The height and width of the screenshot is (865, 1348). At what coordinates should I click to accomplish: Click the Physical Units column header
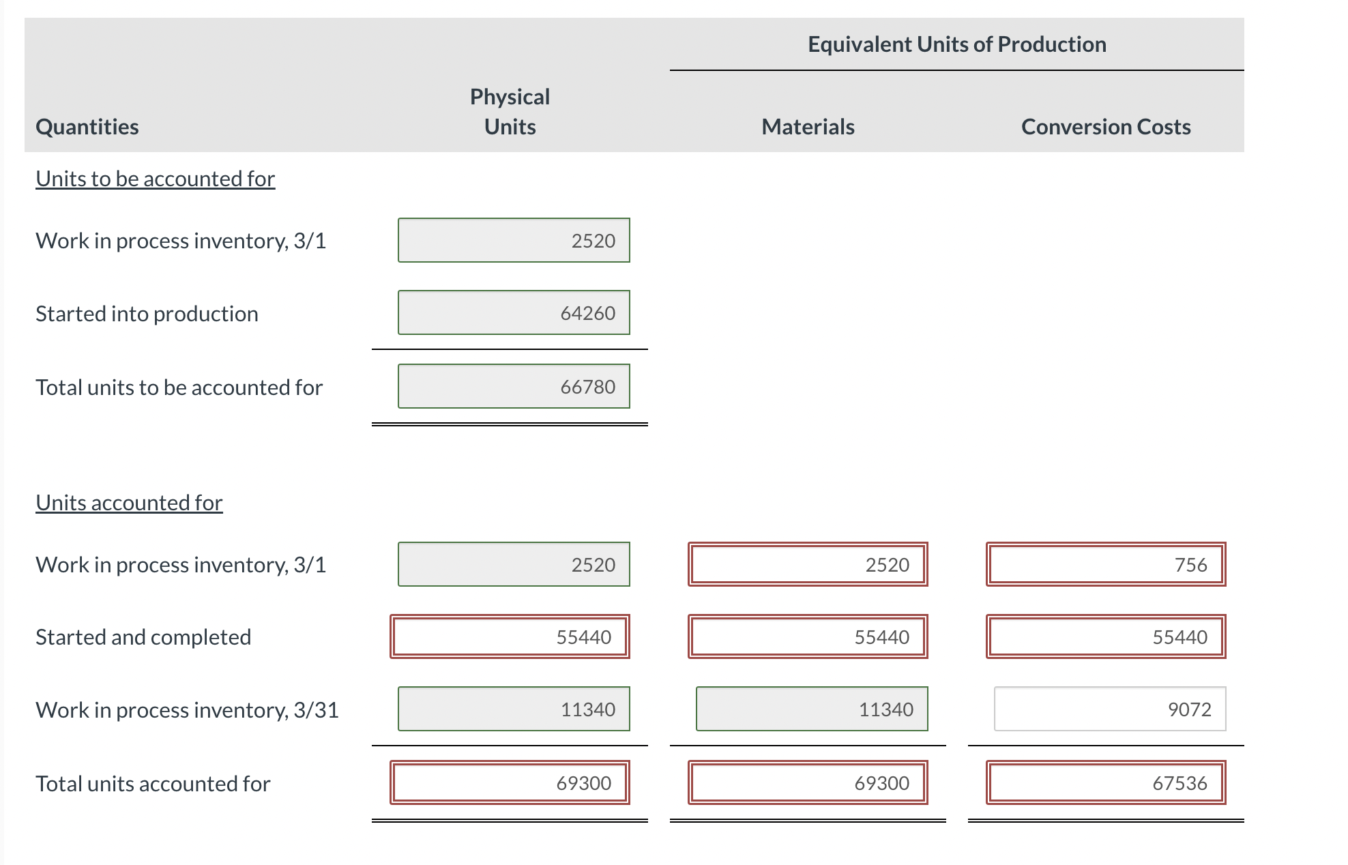pos(510,111)
